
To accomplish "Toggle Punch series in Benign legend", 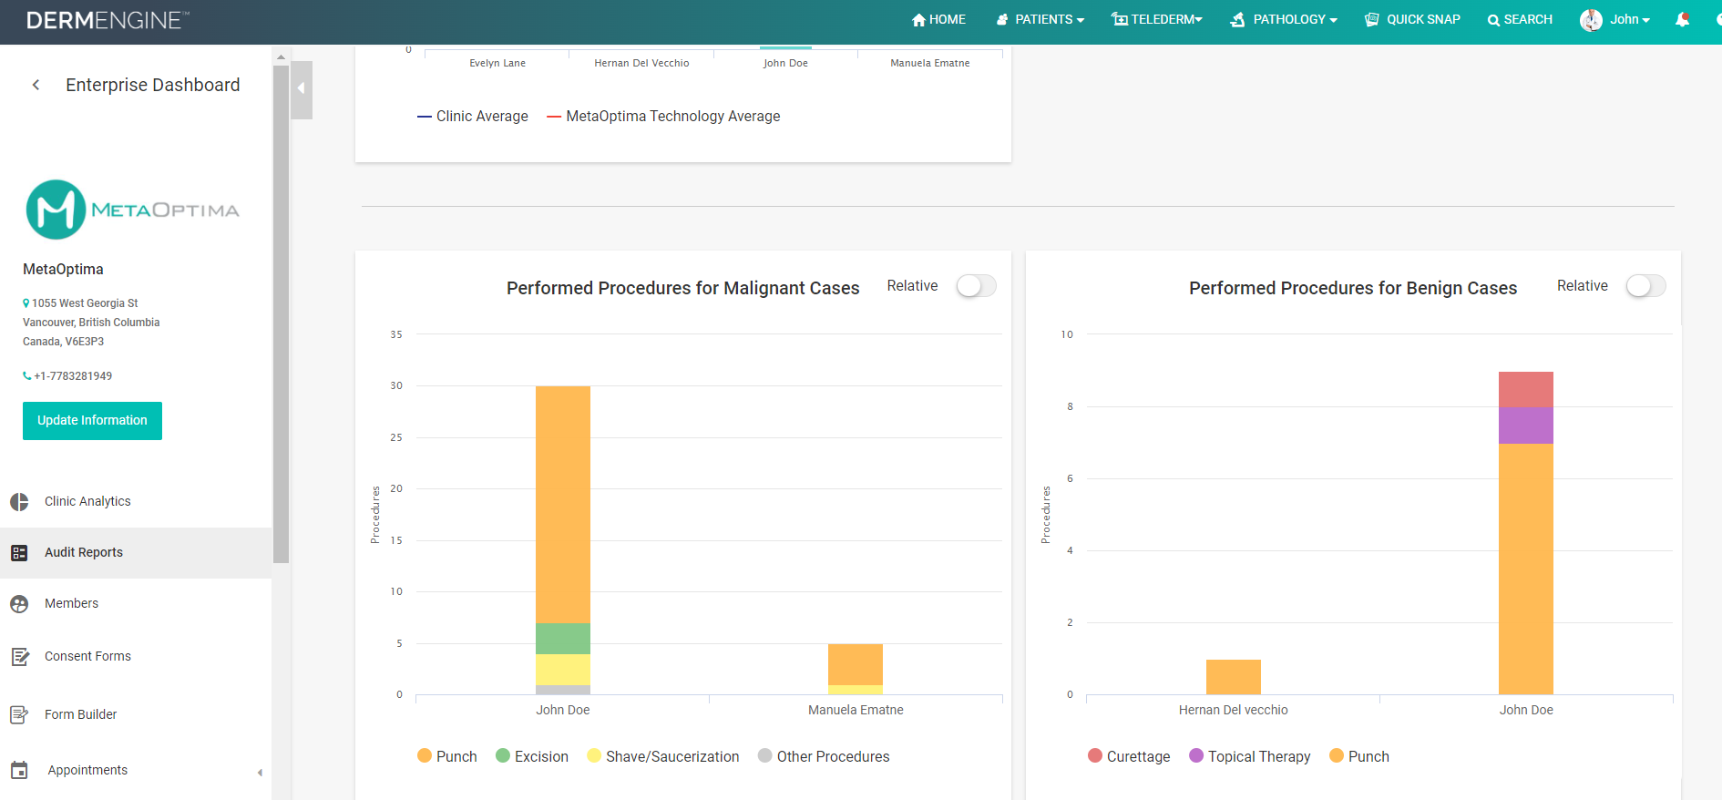I will pyautogui.click(x=1359, y=756).
